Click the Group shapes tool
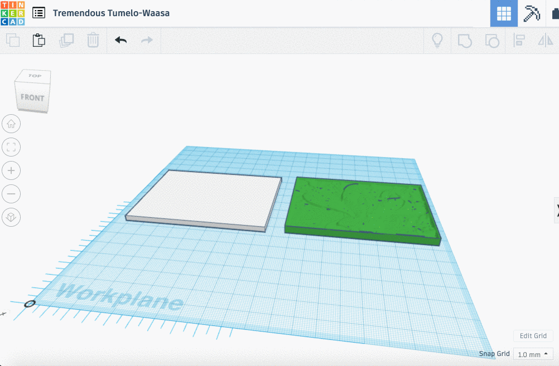This screenshot has height=366, width=559. pos(465,41)
